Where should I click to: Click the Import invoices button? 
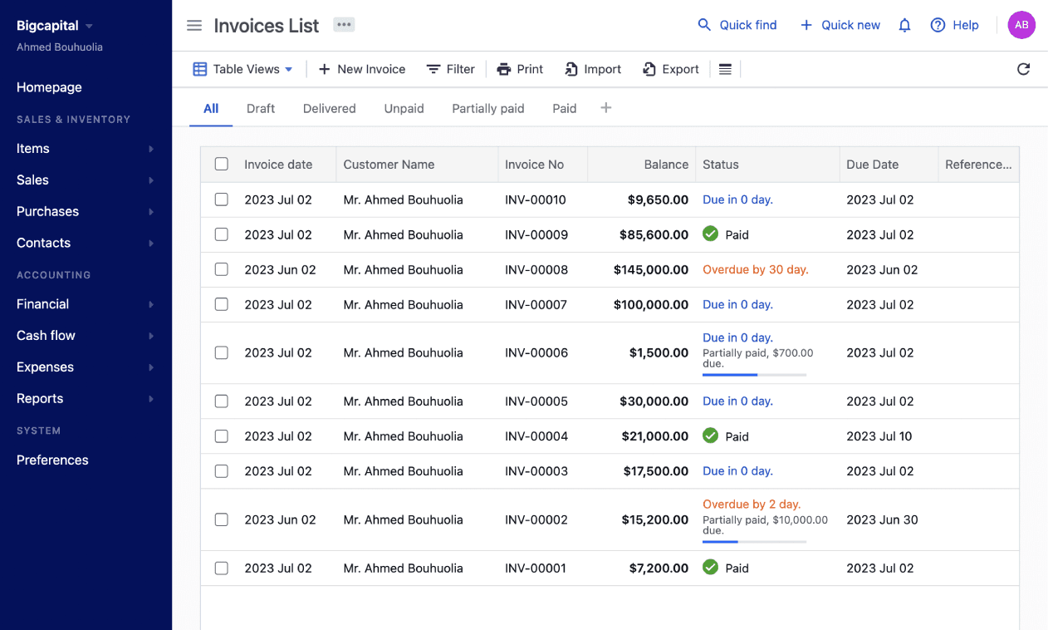pyautogui.click(x=593, y=69)
